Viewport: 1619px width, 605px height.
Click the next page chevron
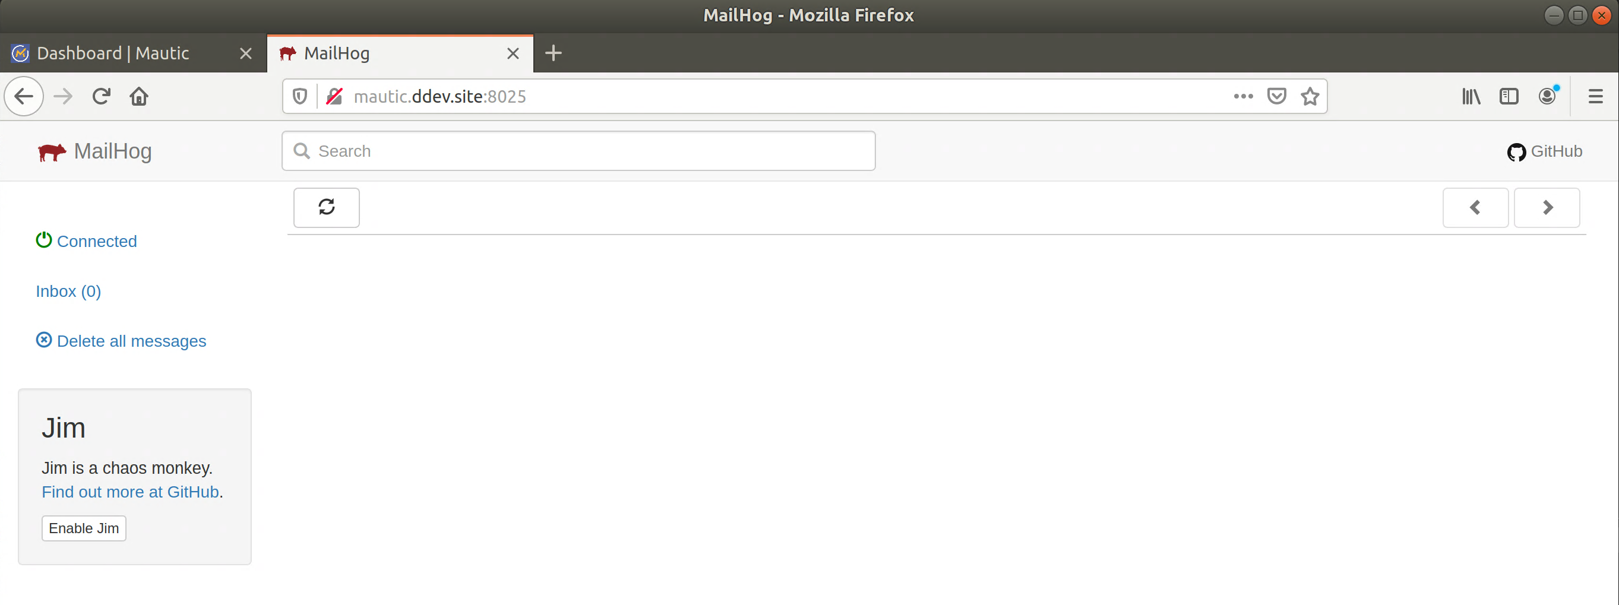click(1547, 207)
